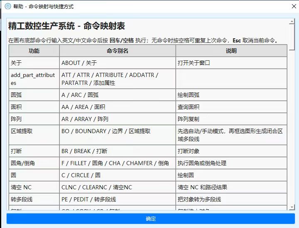Click the 关于 function cell
Image resolution: width=299 pixels, height=228 pixels.
click(x=34, y=63)
